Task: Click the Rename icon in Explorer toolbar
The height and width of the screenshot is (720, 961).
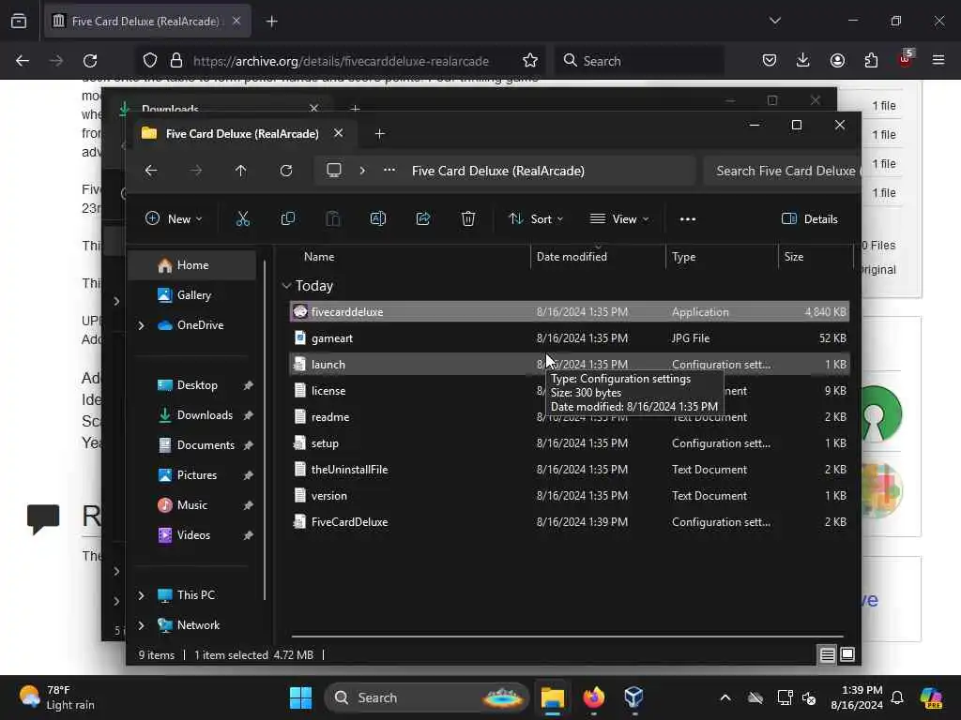Action: [377, 218]
